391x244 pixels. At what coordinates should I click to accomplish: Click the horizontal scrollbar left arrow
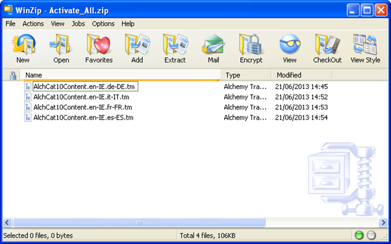[7, 223]
